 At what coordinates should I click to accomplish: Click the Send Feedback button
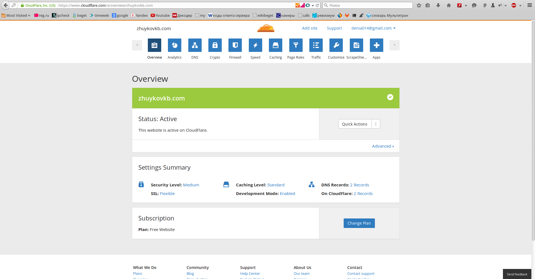click(x=517, y=274)
